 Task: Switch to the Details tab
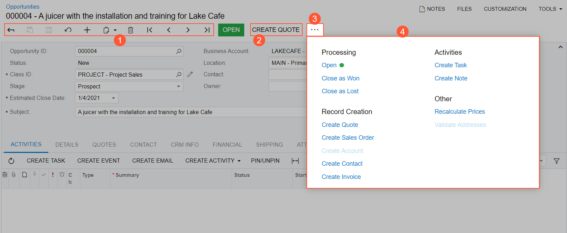67,145
